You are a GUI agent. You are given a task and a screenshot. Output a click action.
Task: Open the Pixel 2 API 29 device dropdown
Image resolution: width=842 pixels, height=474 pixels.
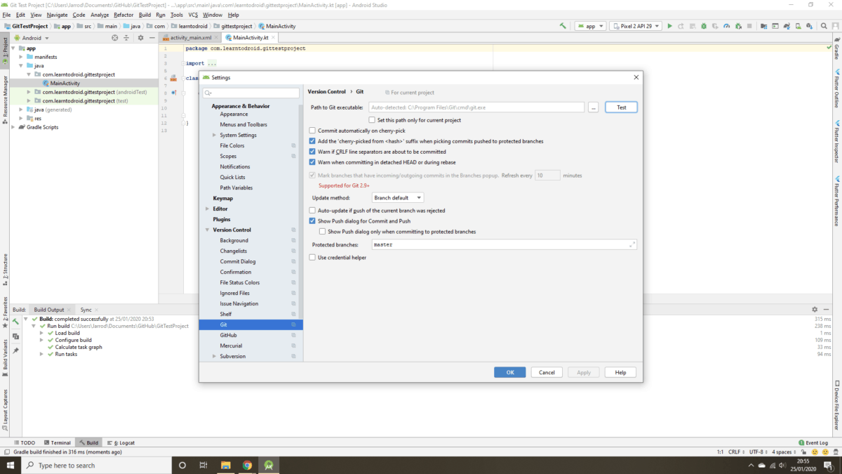click(x=637, y=25)
